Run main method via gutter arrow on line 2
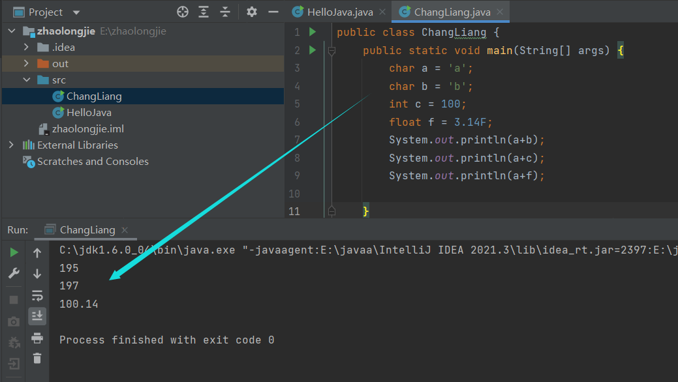The width and height of the screenshot is (678, 382). [313, 50]
